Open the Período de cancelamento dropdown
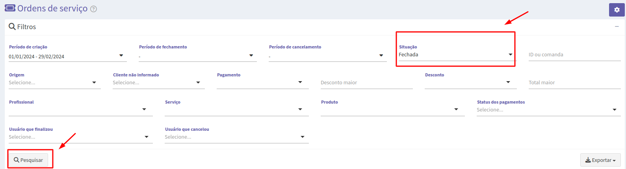Screen dimensions: 626x169 pyautogui.click(x=328, y=56)
